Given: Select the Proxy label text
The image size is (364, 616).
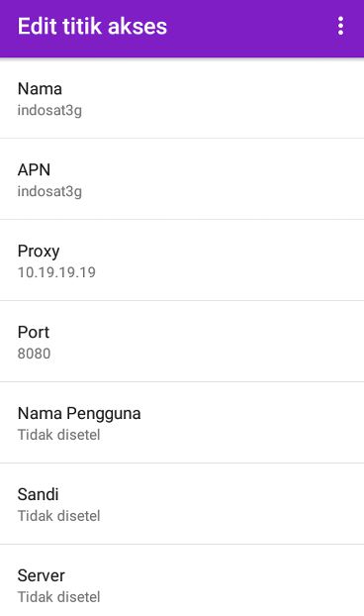Looking at the screenshot, I should tap(39, 252).
